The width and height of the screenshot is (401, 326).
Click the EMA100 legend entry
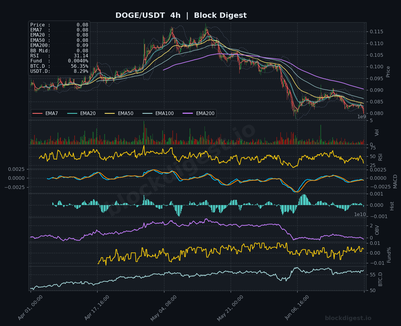click(158, 113)
